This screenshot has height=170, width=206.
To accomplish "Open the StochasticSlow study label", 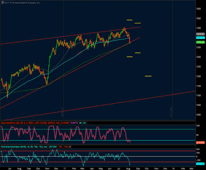I will coord(31,123).
